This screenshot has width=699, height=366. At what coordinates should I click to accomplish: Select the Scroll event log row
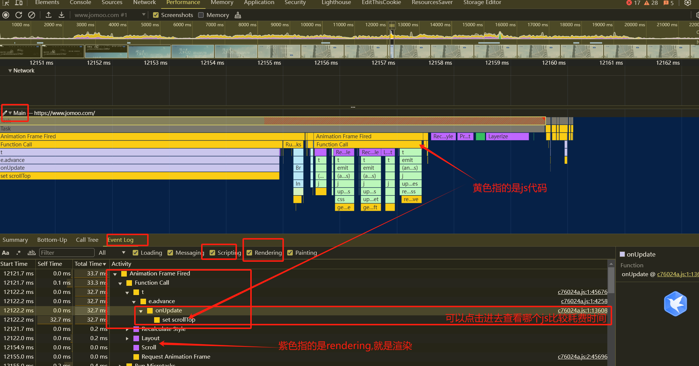303,348
